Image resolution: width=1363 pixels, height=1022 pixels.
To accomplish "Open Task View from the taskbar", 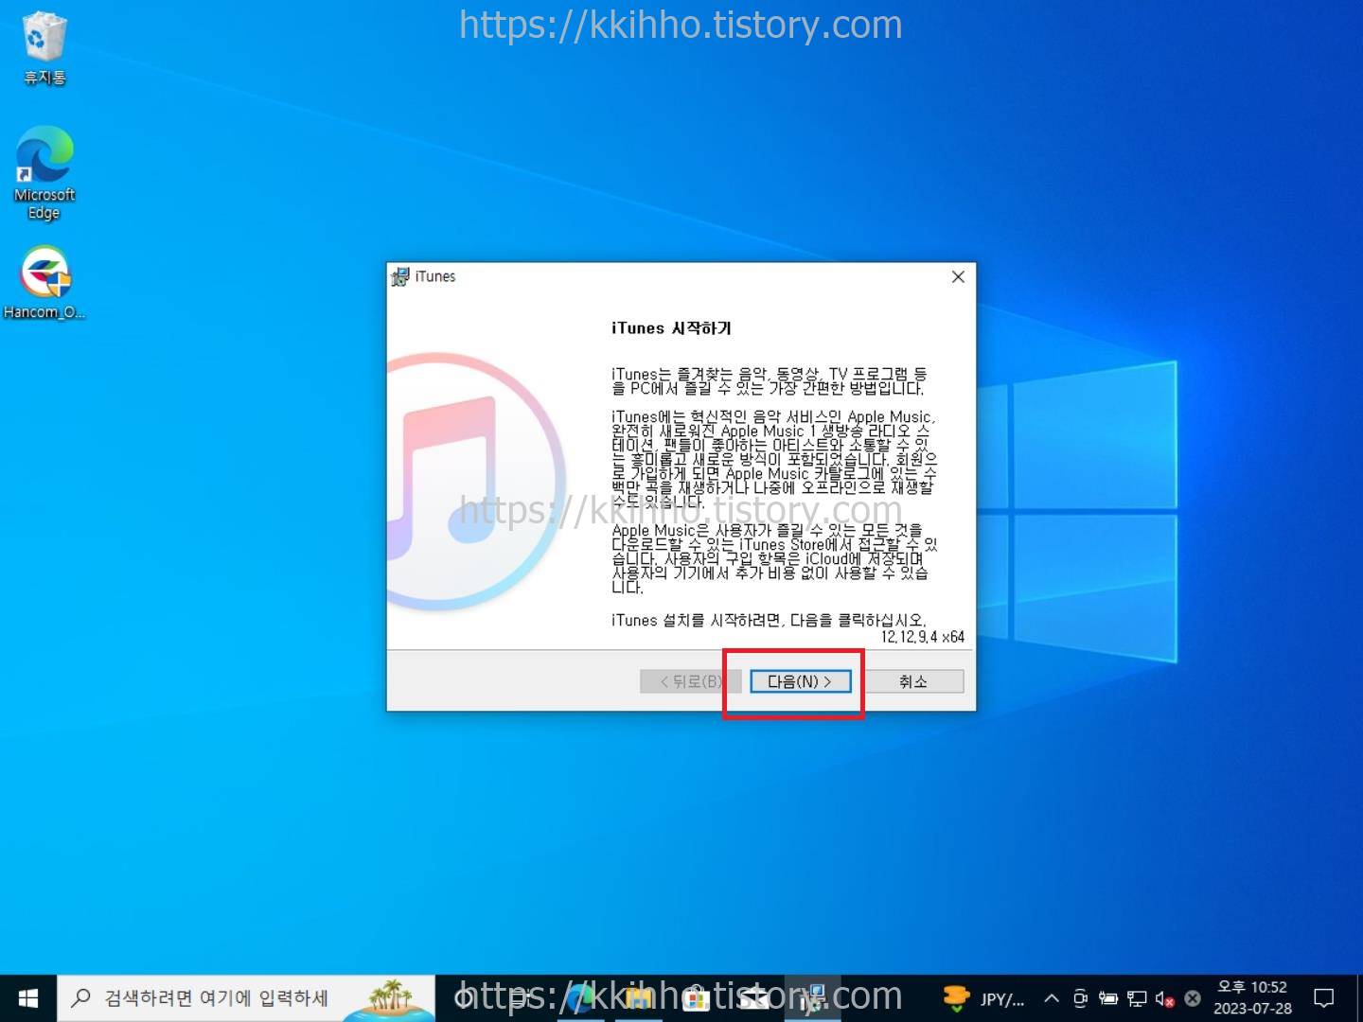I will click(522, 998).
